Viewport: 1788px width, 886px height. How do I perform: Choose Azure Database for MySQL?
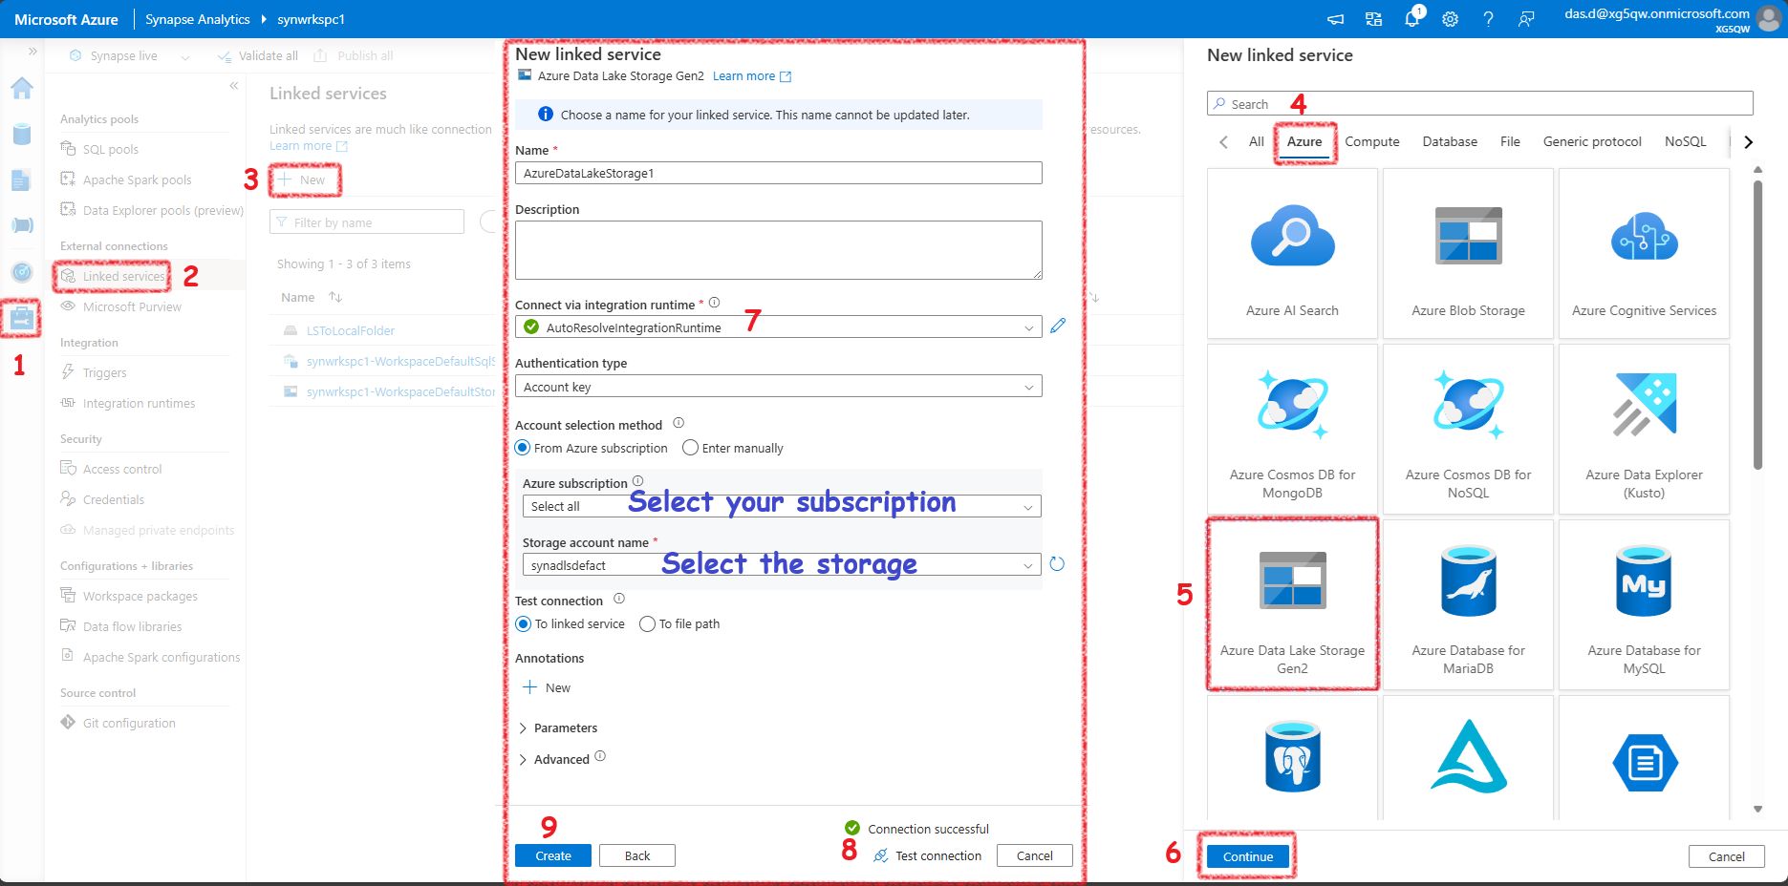coord(1644,604)
